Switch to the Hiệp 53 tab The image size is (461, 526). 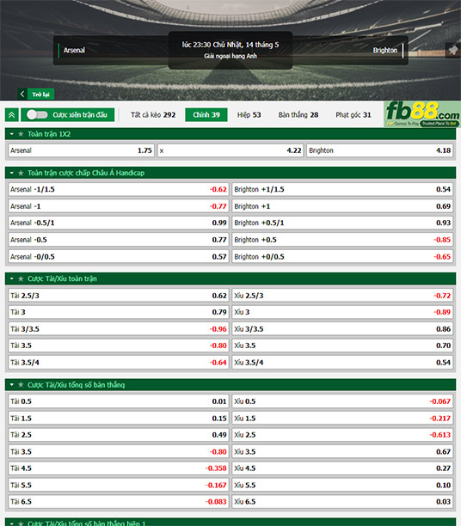(x=249, y=114)
